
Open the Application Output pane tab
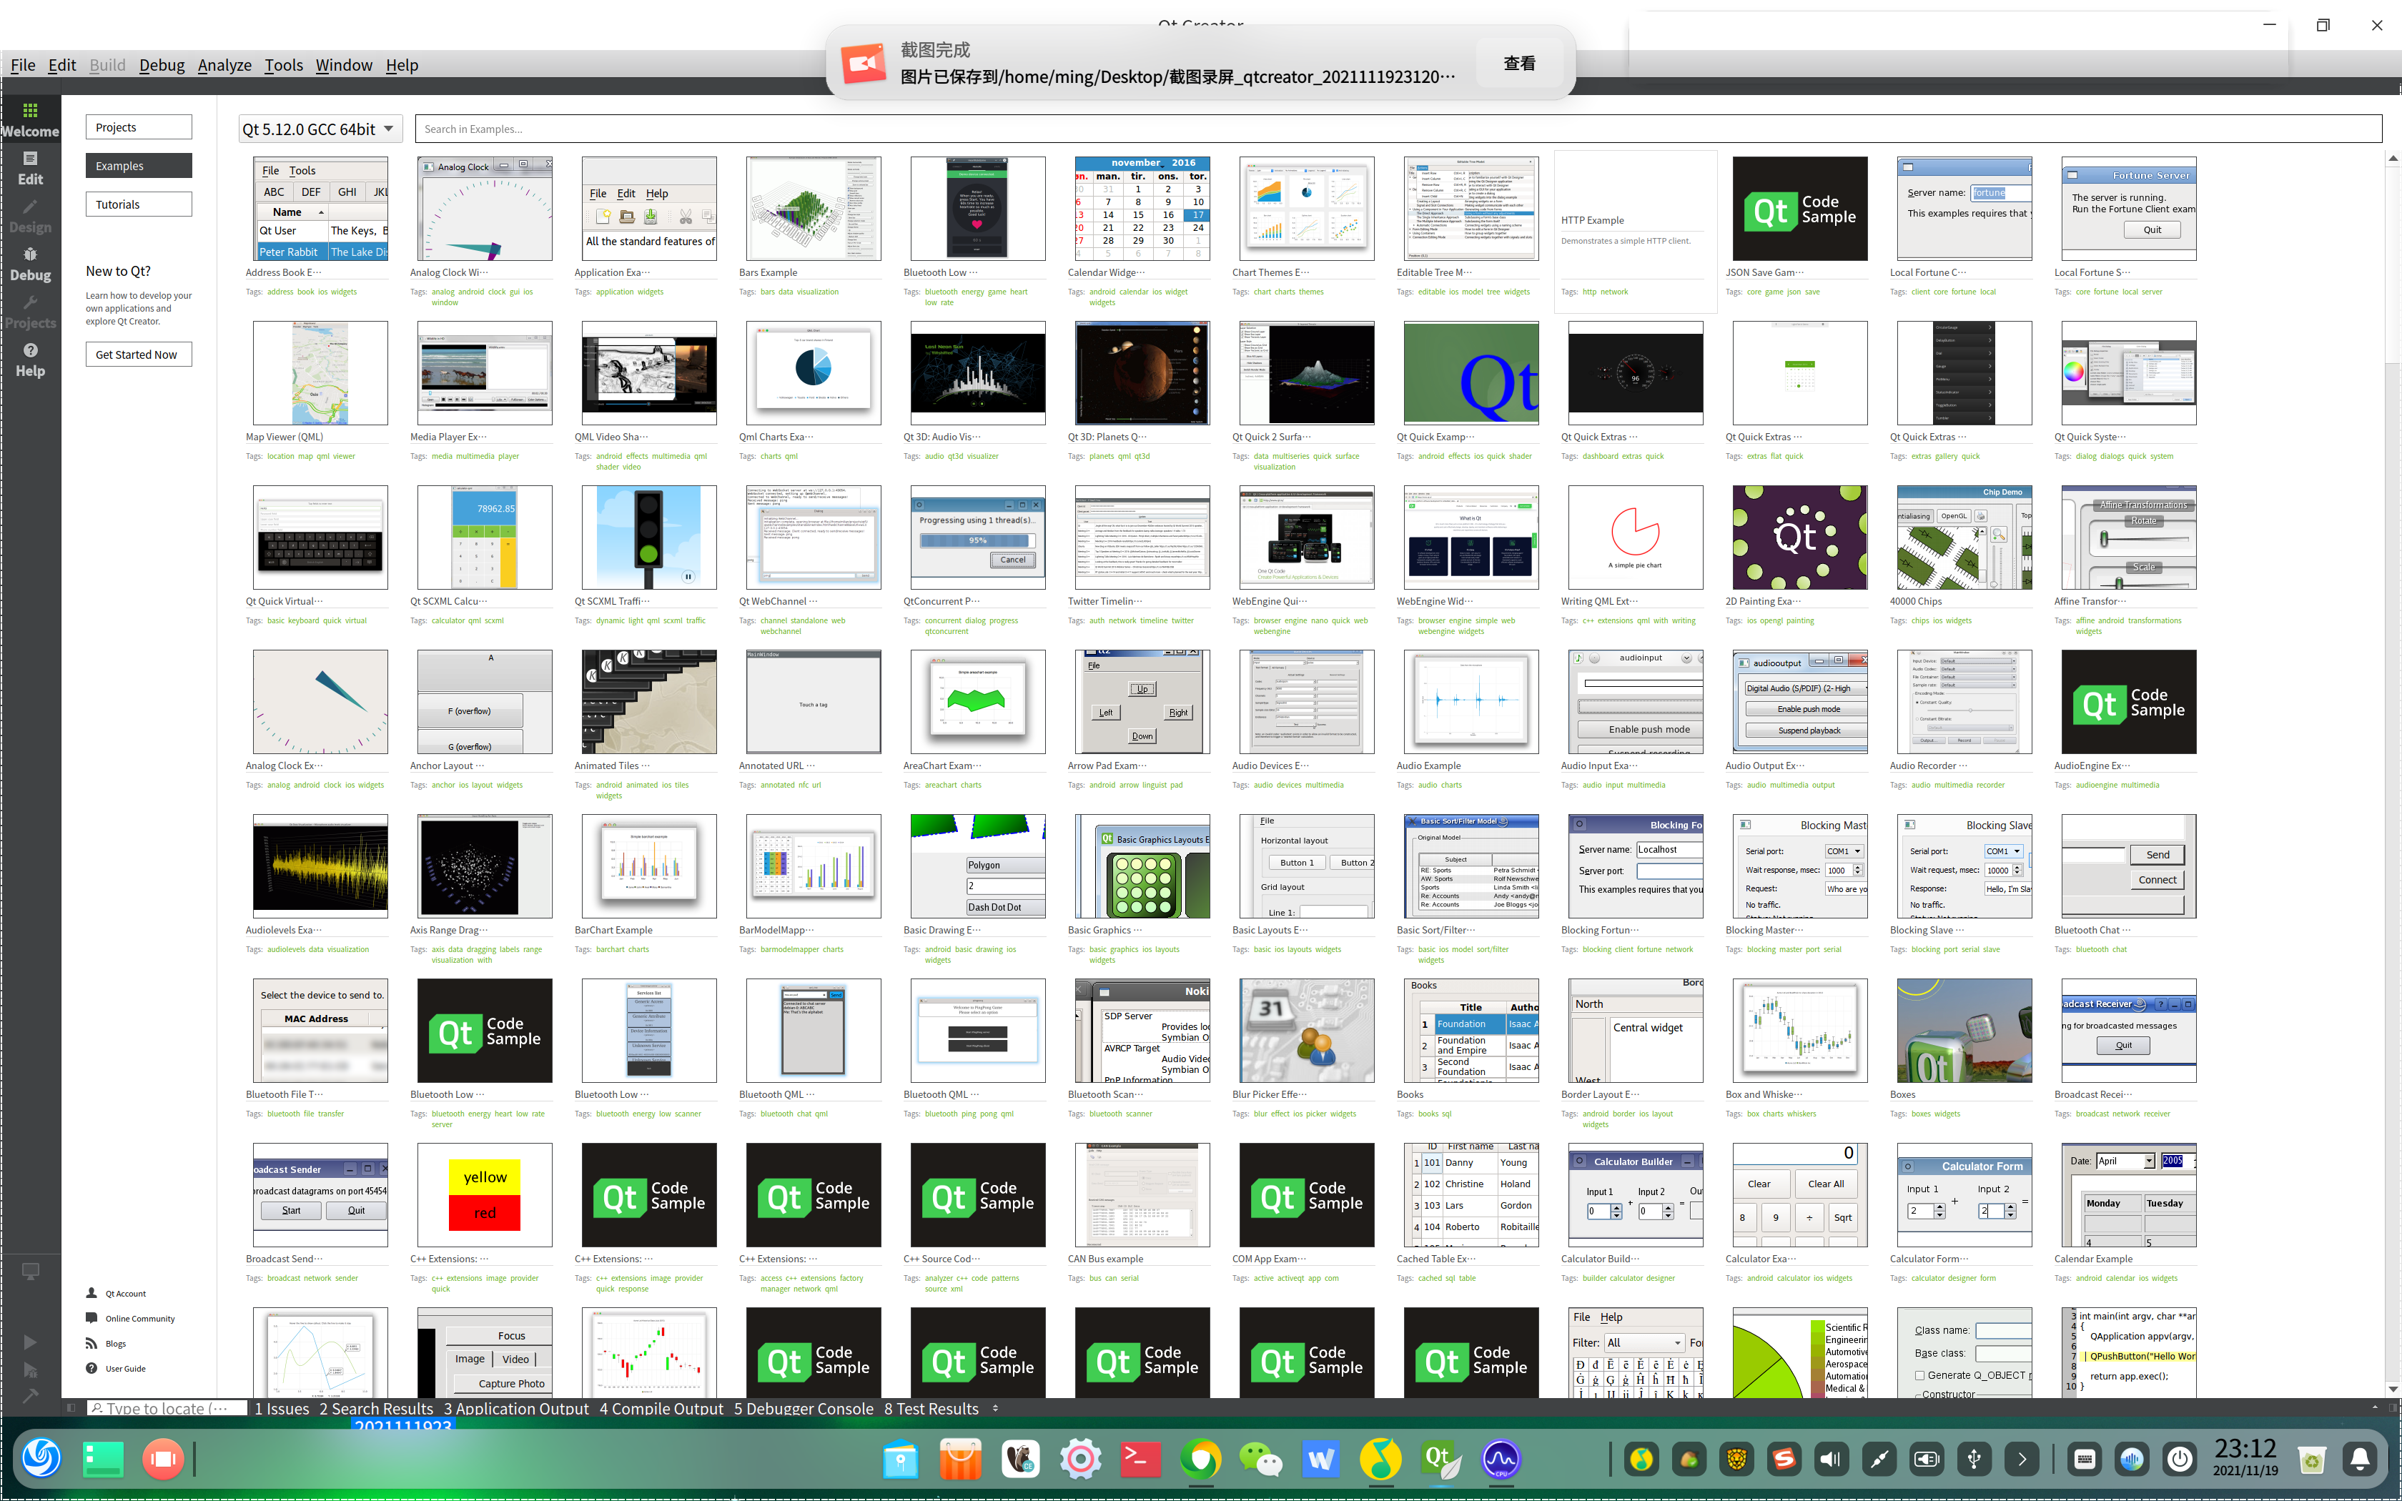515,1407
